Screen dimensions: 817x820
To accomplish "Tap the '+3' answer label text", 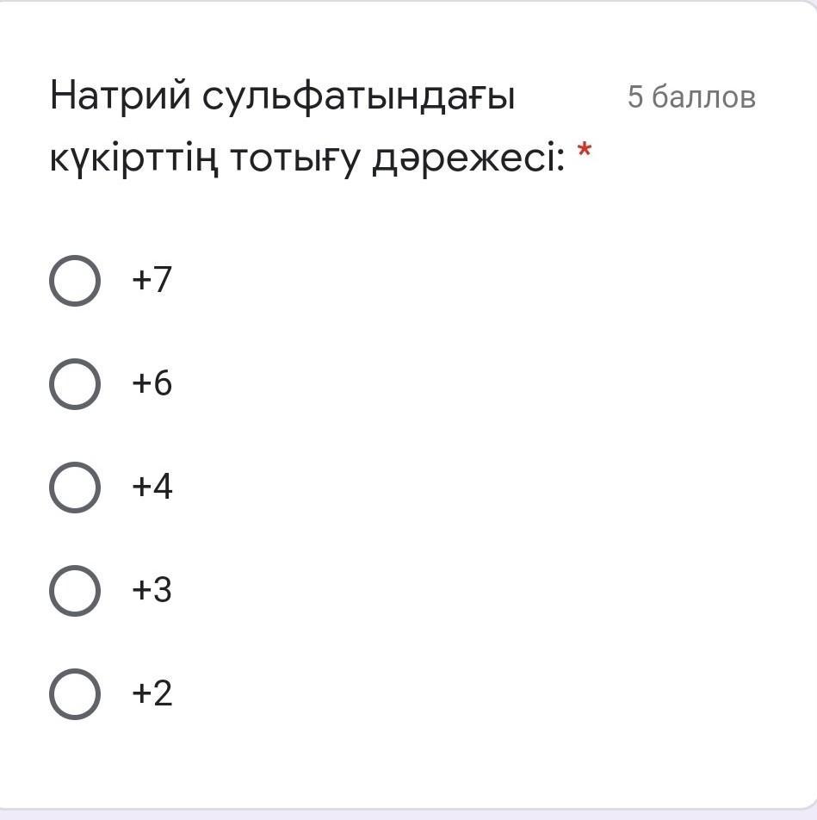I will pos(152,591).
